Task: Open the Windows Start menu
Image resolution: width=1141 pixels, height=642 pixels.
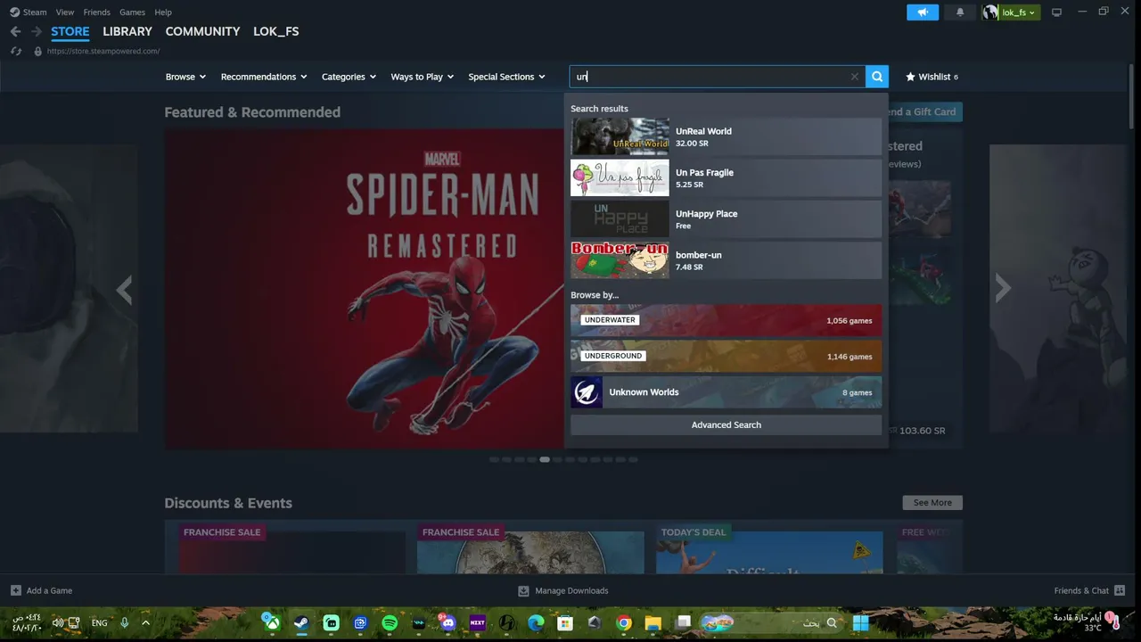Action: (x=861, y=623)
